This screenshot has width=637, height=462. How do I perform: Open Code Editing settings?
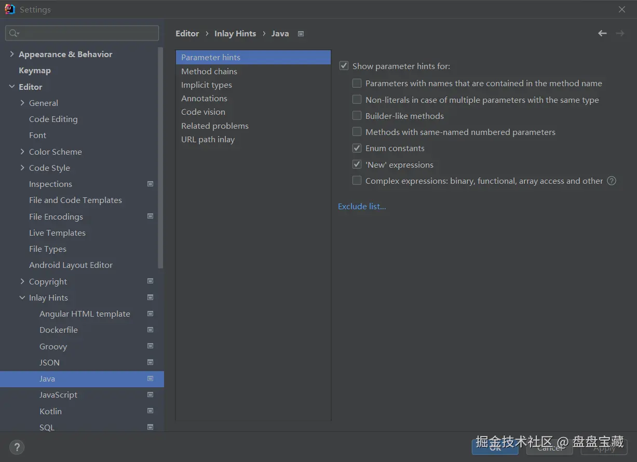coord(53,119)
